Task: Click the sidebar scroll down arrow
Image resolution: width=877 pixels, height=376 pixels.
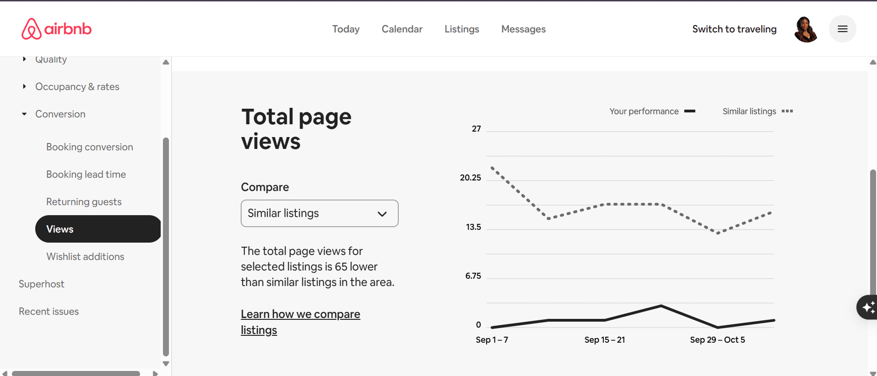Action: coord(166,364)
